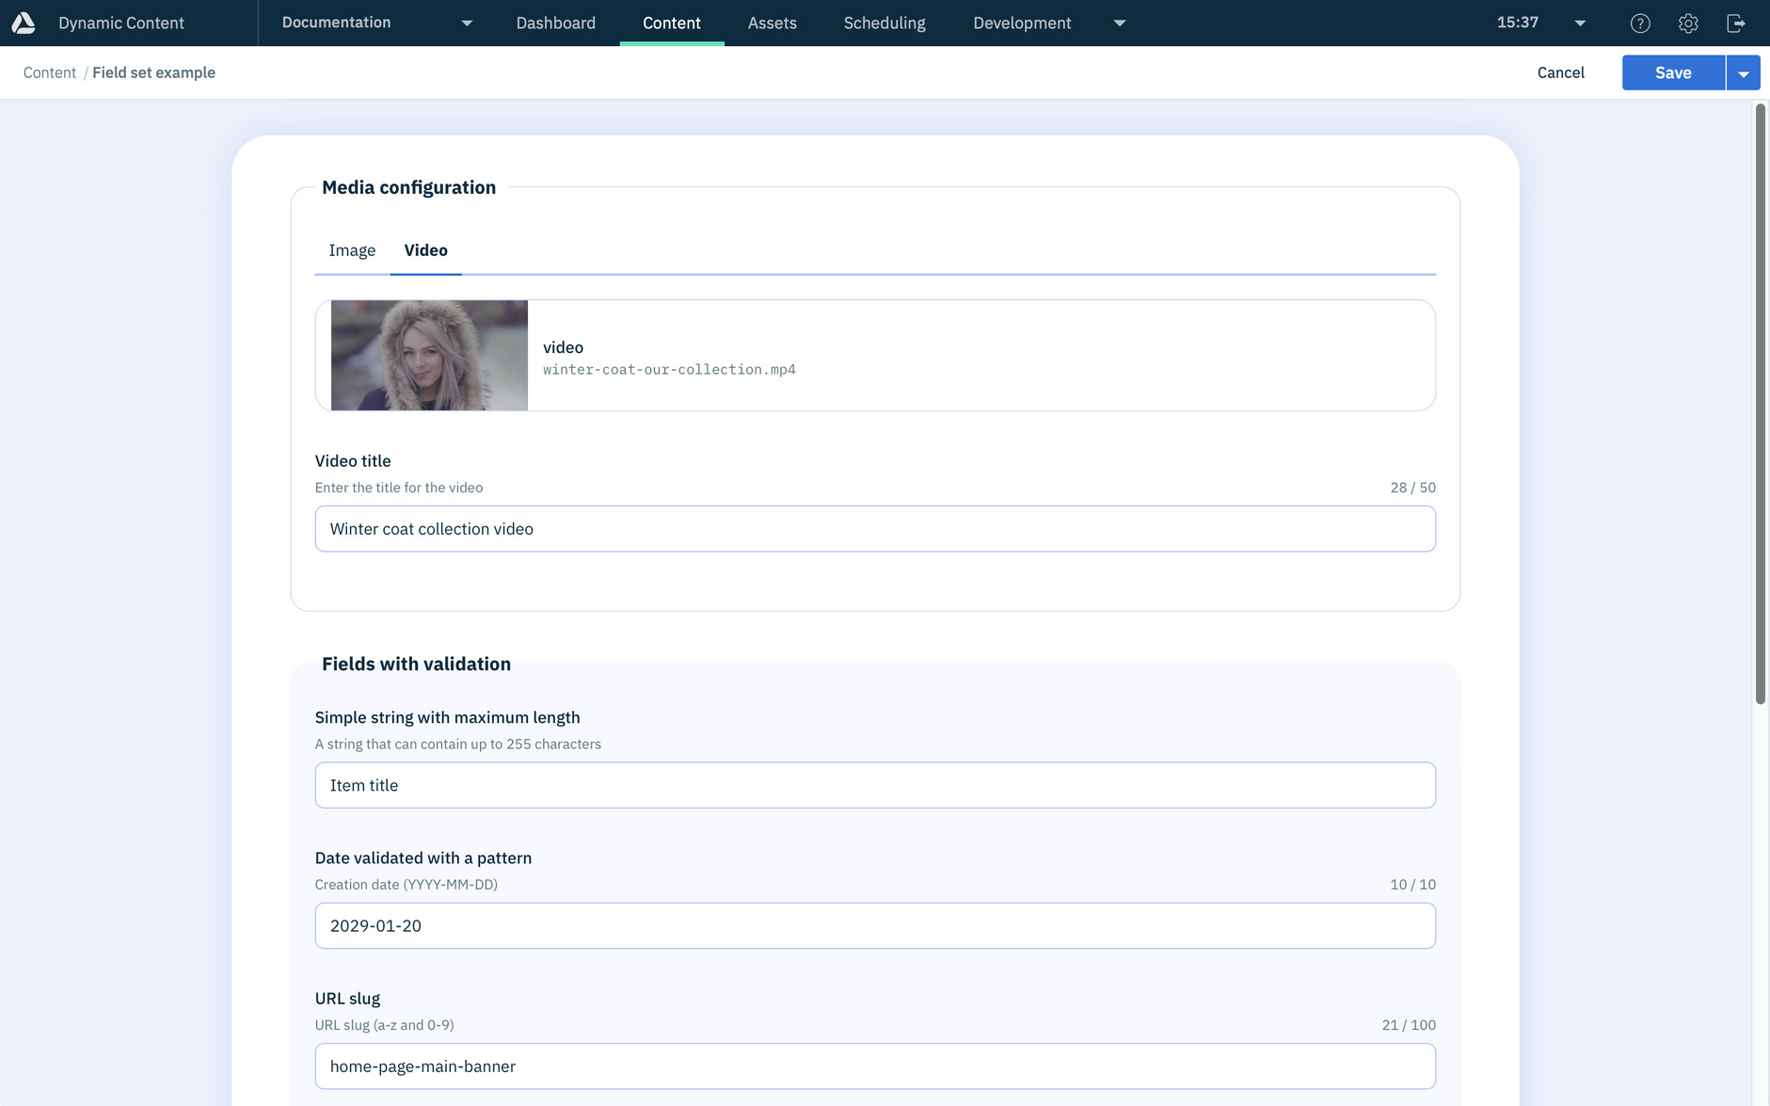Click the vertical page scrollbar
The height and width of the screenshot is (1106, 1770).
(x=1761, y=405)
